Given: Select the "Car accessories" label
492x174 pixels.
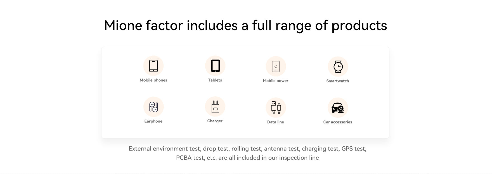Looking at the screenshot, I should pos(338,122).
